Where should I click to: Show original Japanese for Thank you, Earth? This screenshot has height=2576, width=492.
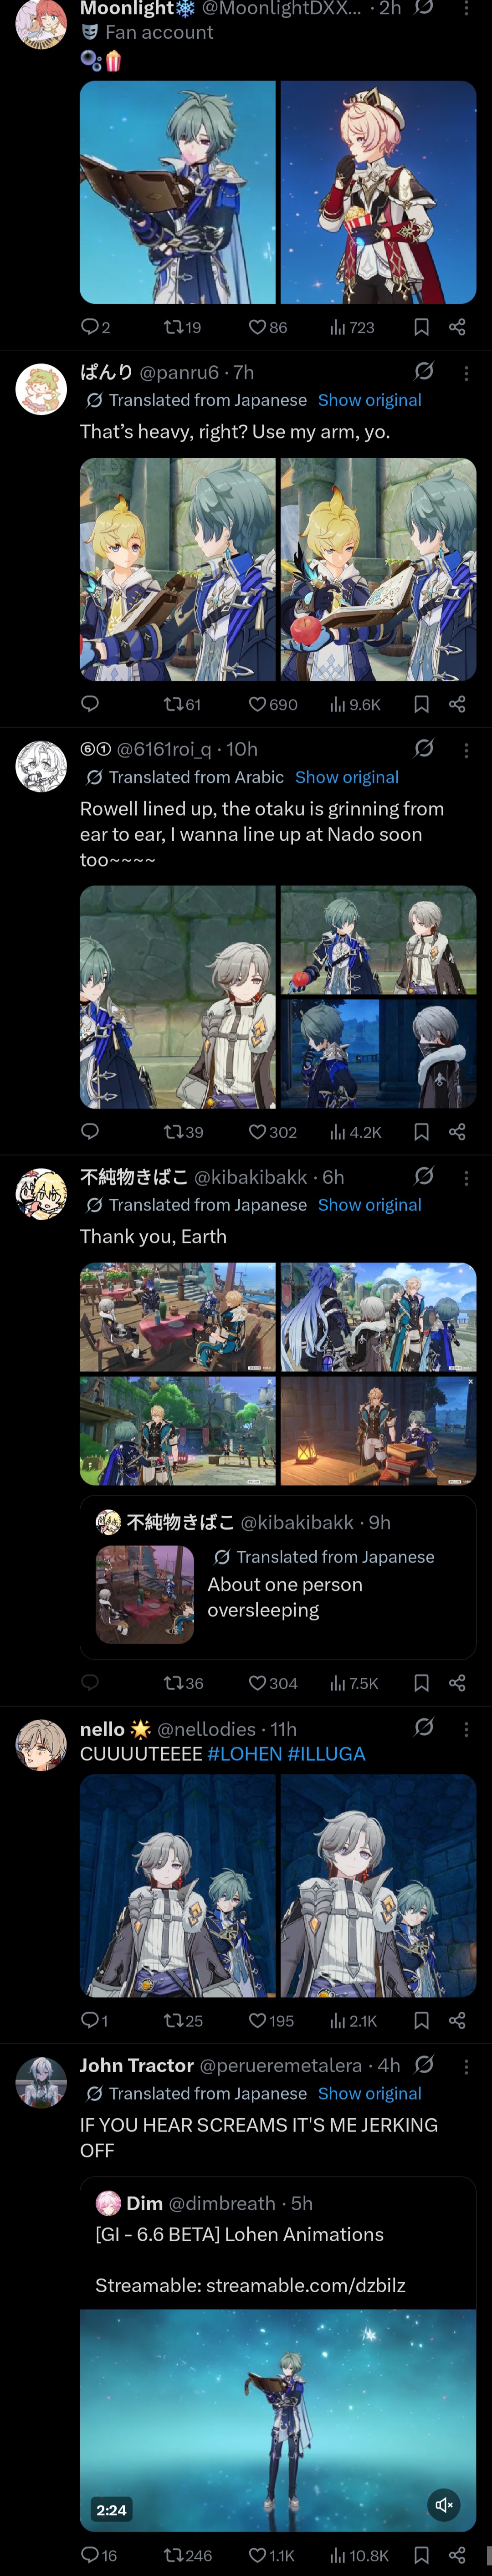369,1205
